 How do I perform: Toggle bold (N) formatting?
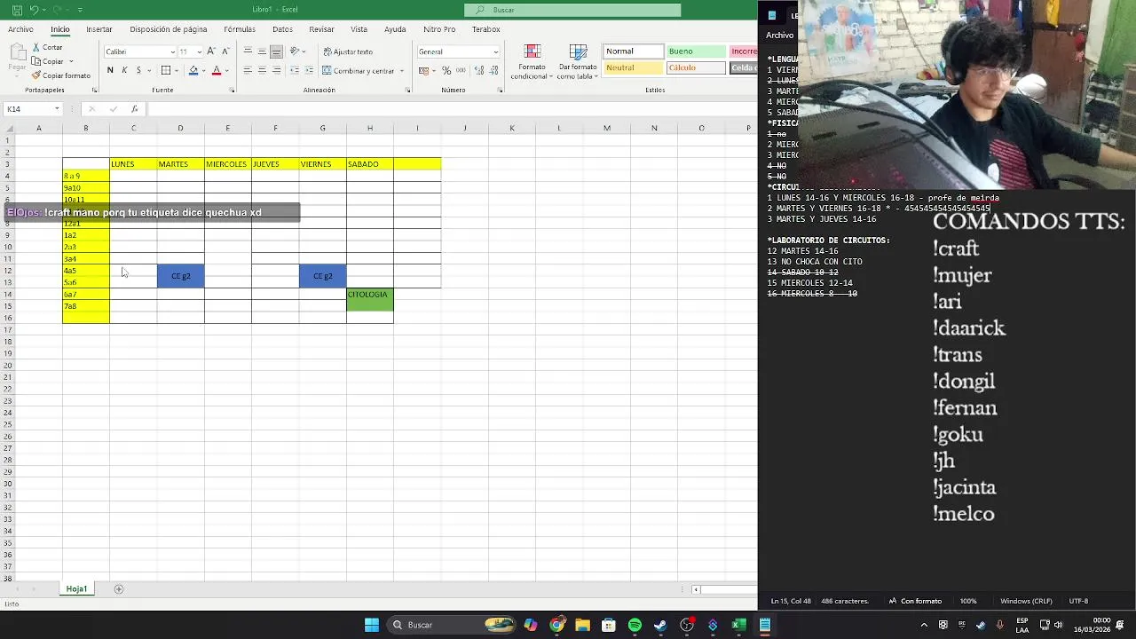point(110,70)
